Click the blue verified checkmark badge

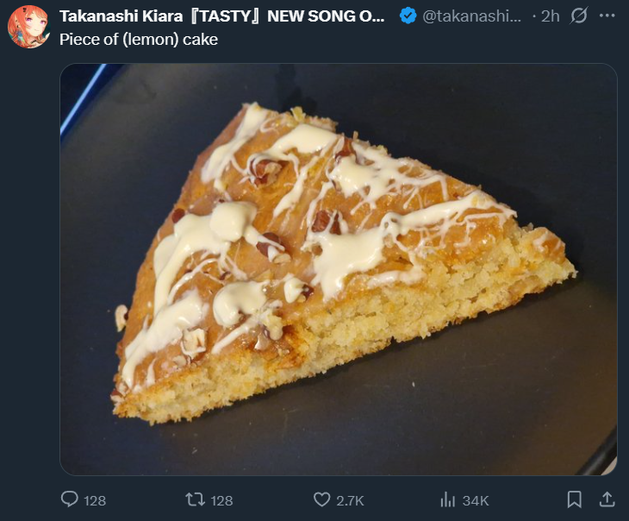408,16
